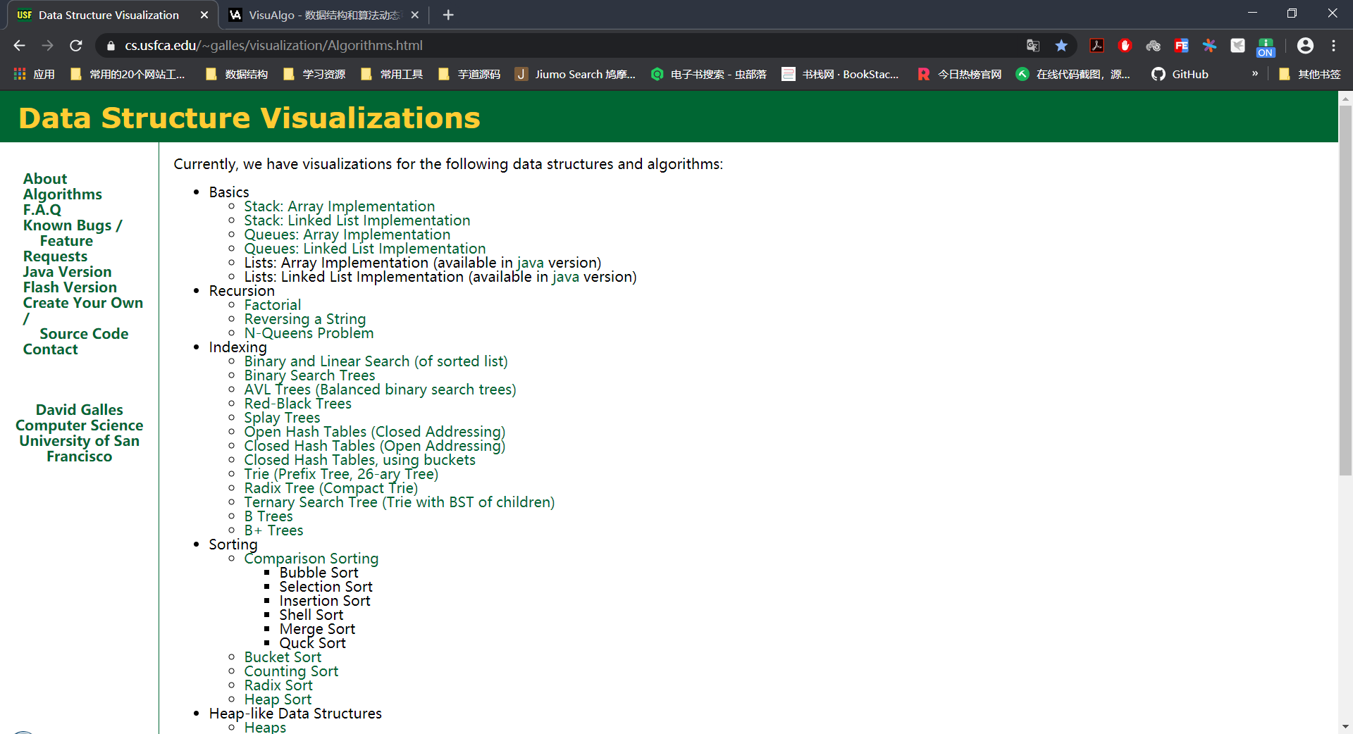Click the page vertical scrollbar thumb
Viewport: 1353px width, 734px height.
[x=1345, y=290]
